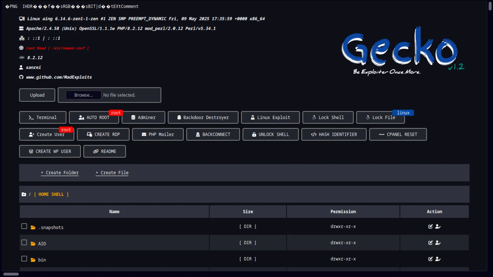Click the Upload button
Screen dimensions: 493x277
coord(37,95)
